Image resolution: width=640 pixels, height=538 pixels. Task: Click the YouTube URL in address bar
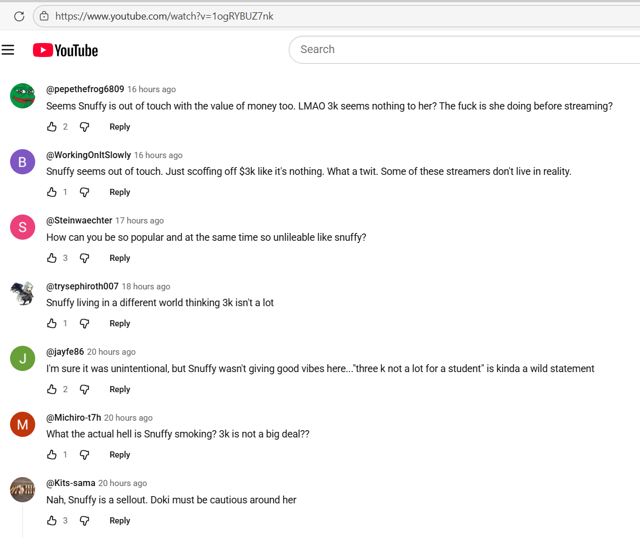click(x=164, y=16)
